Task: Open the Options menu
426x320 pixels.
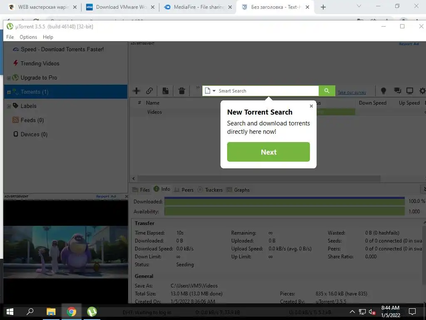Action: pyautogui.click(x=28, y=37)
